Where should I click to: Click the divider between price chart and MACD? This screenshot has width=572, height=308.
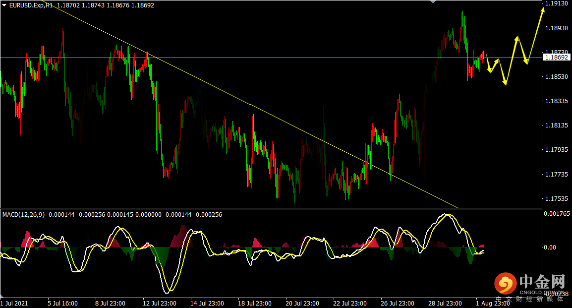[x=270, y=208]
